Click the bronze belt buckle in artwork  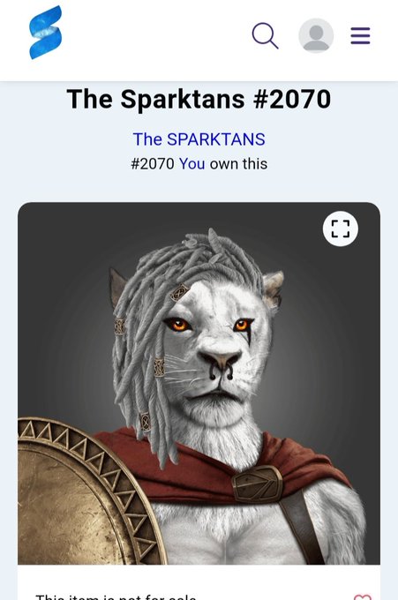tap(257, 484)
